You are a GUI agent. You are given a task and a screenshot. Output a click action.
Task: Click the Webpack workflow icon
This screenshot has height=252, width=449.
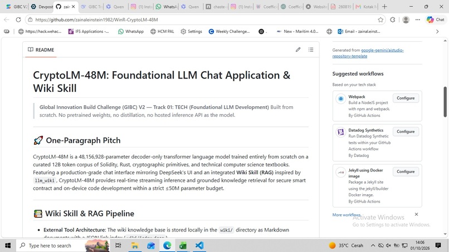tap(341, 98)
